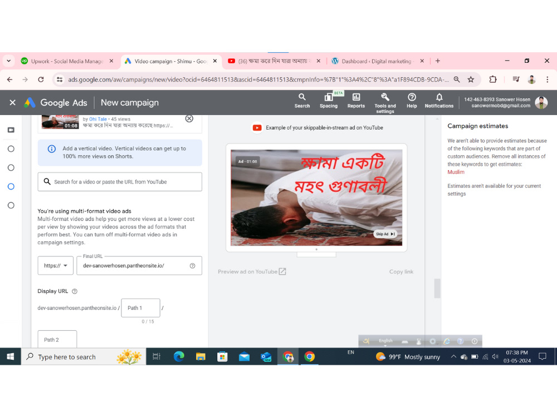Open the https:// protocol dropdown

tap(55, 266)
